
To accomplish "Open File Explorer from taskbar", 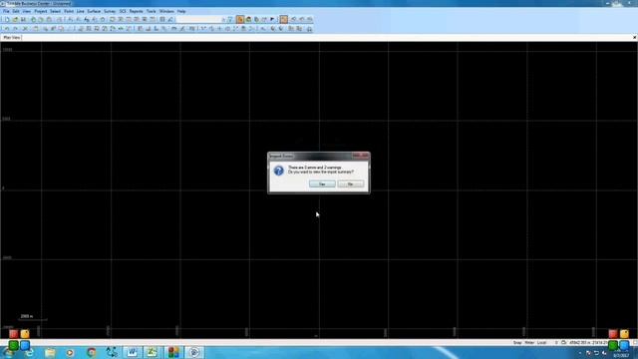I will click(x=50, y=352).
